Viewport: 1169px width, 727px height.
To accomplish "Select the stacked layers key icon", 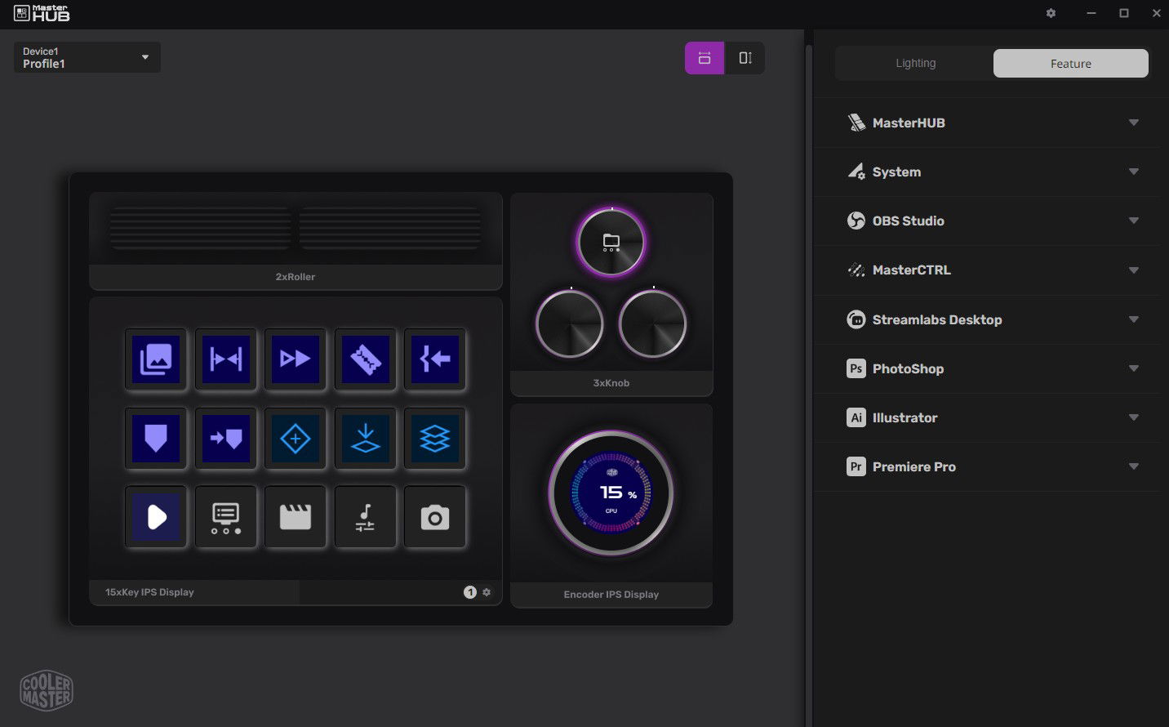I will pyautogui.click(x=434, y=439).
